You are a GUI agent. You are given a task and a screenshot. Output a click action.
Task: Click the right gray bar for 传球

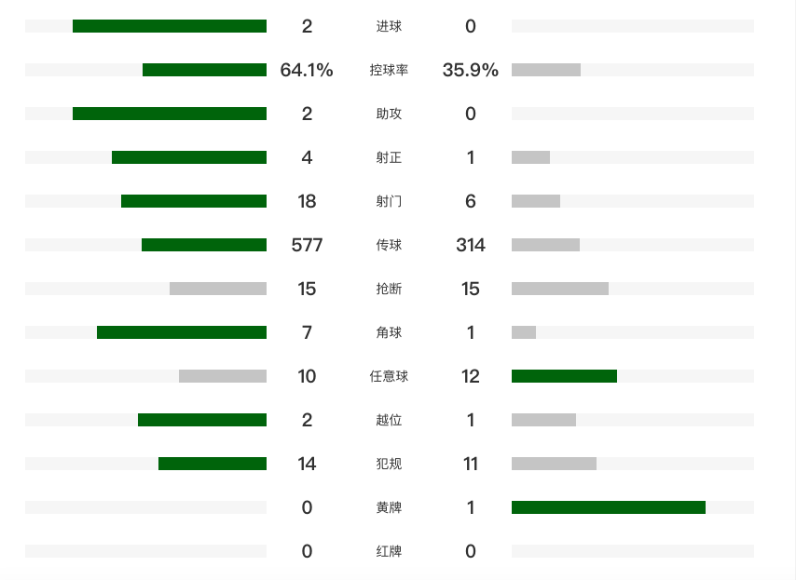pyautogui.click(x=545, y=245)
